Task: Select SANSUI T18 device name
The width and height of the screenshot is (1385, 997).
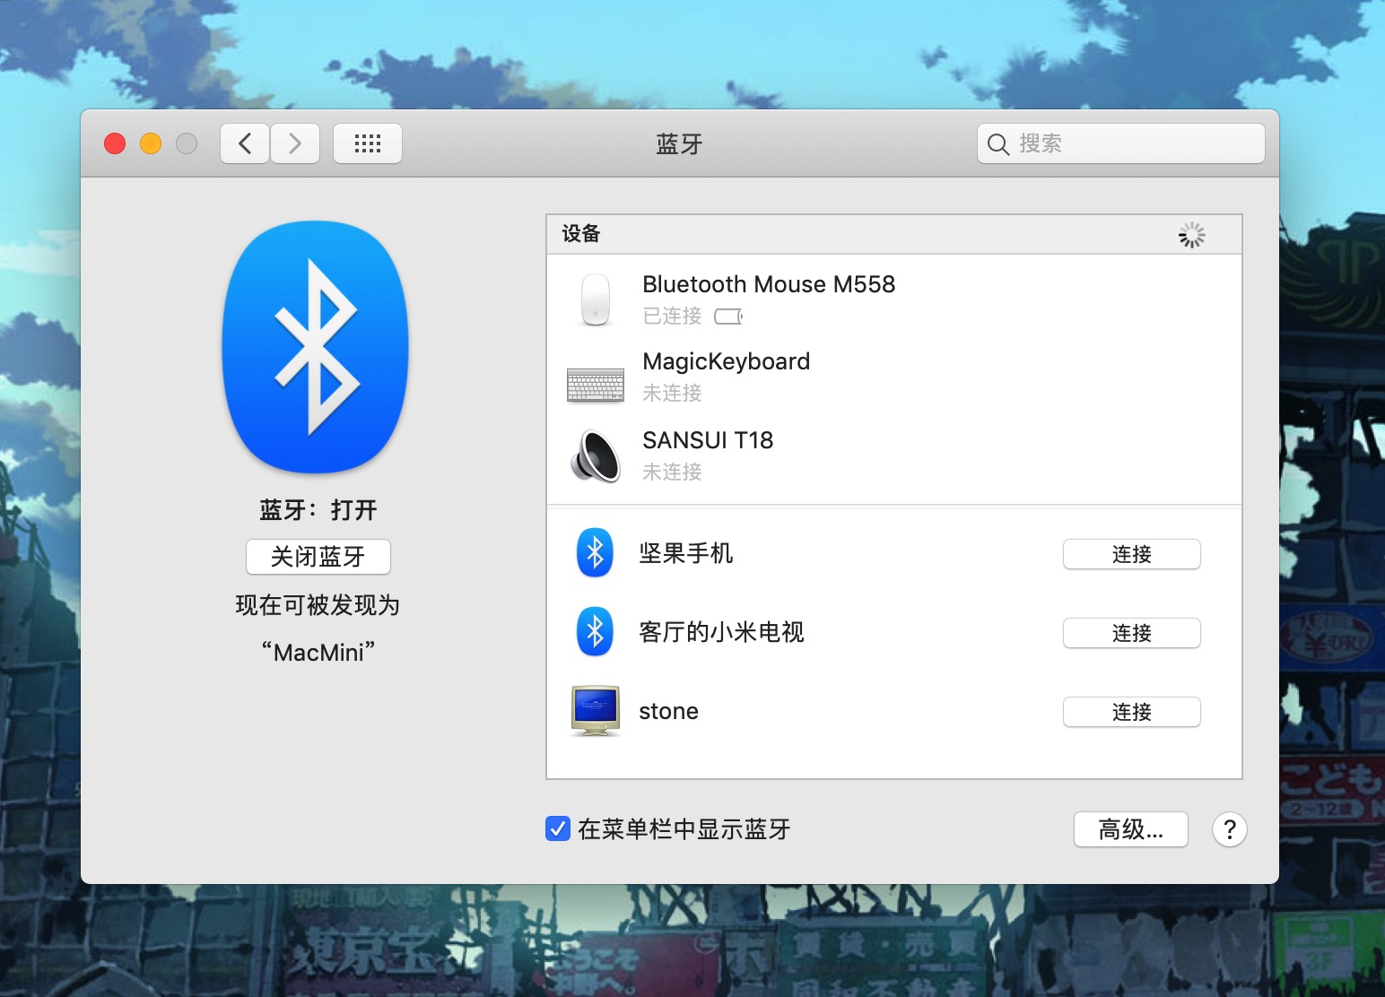Action: click(x=708, y=440)
